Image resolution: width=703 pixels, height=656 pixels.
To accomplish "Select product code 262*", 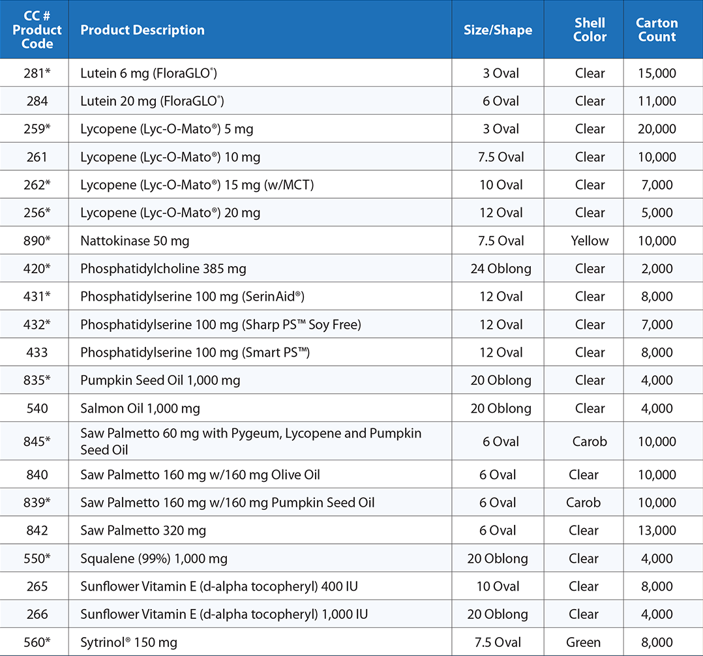I will click(x=37, y=185).
